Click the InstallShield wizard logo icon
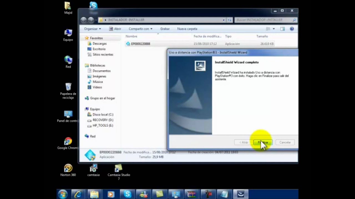 pyautogui.click(x=200, y=66)
